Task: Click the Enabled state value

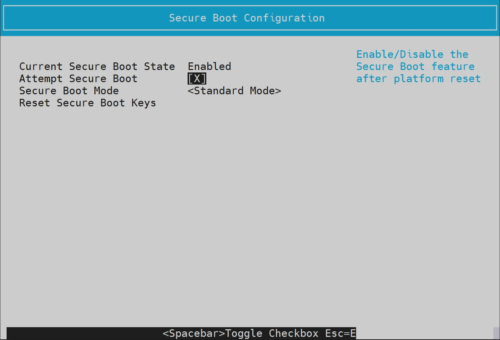Action: (209, 67)
